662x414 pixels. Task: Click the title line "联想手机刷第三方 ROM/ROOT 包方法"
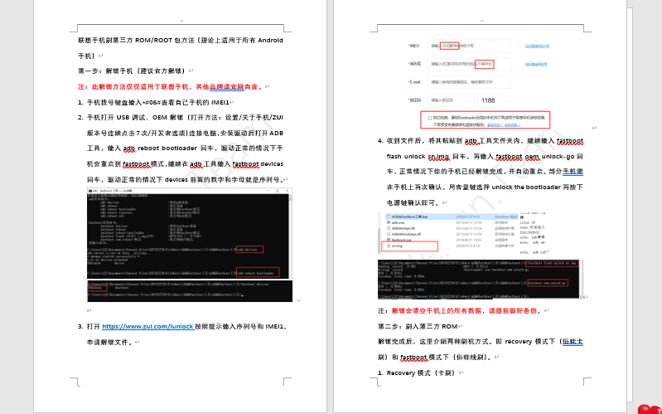click(x=137, y=41)
